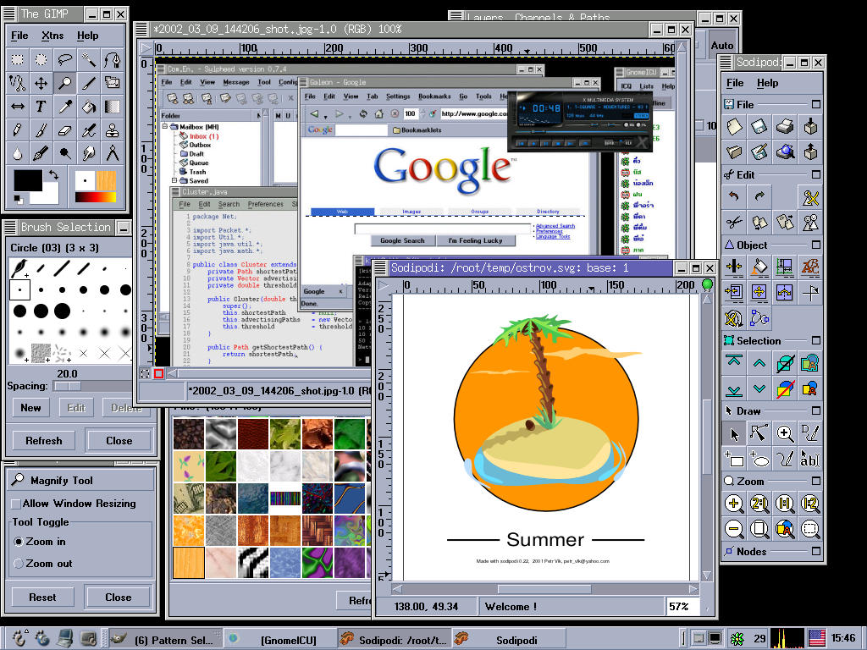Image resolution: width=867 pixels, height=650 pixels.
Task: Select the Color Picker eyedropper tool
Action: [x=64, y=106]
